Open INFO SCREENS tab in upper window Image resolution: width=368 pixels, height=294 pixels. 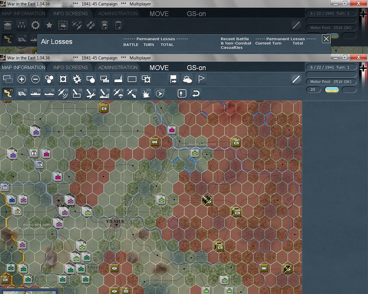(70, 14)
